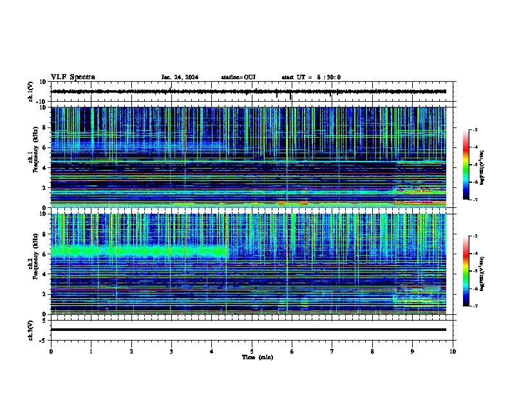Click the red burst near 9 min in ch.1 spectrogram
The height and width of the screenshot is (394, 510).
click(420, 202)
